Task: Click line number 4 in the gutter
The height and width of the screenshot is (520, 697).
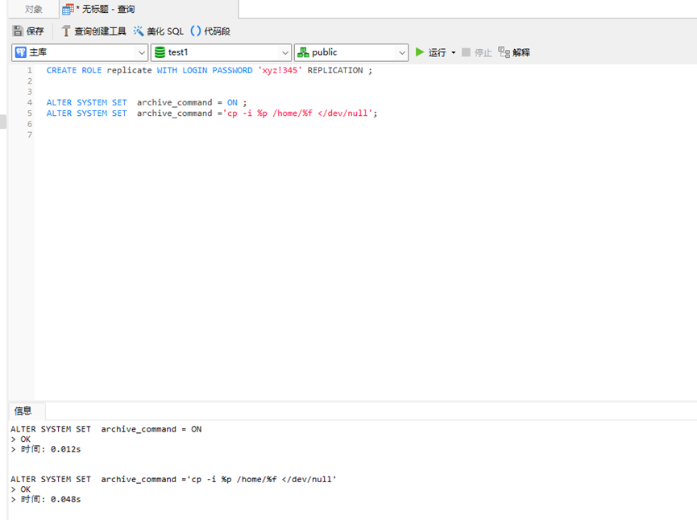Action: tap(30, 102)
